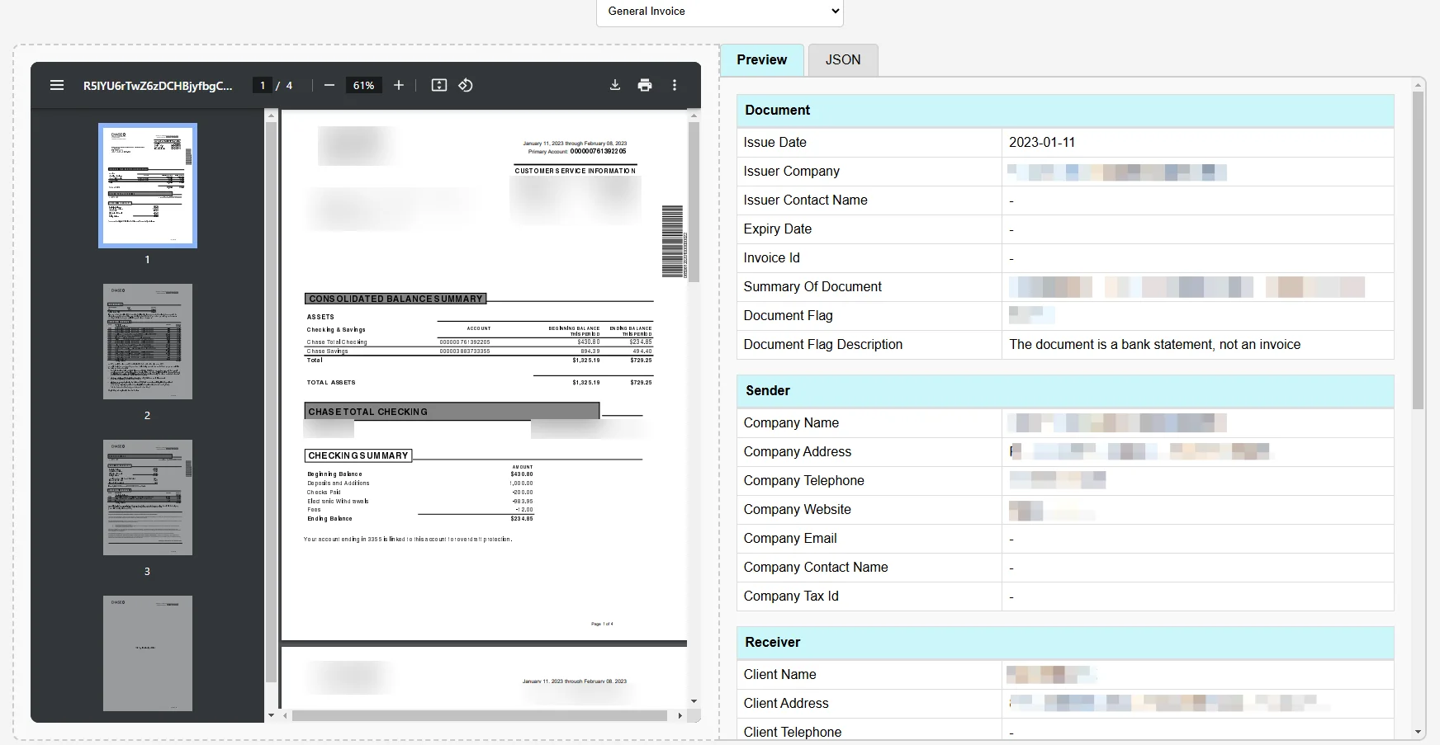Image resolution: width=1440 pixels, height=745 pixels.
Task: Click the page number input field
Action: (262, 85)
